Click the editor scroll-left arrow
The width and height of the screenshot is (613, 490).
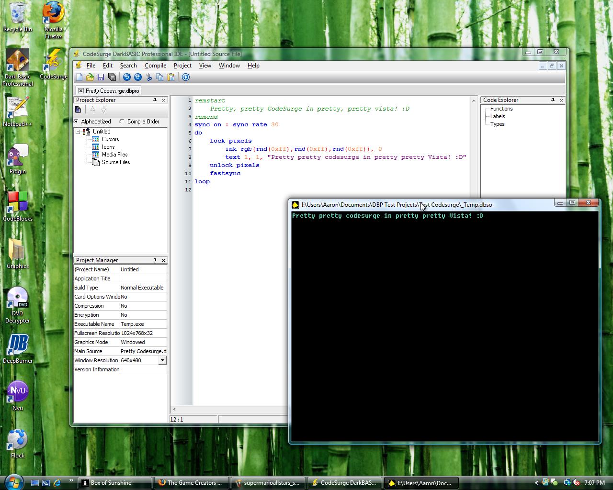tap(174, 409)
